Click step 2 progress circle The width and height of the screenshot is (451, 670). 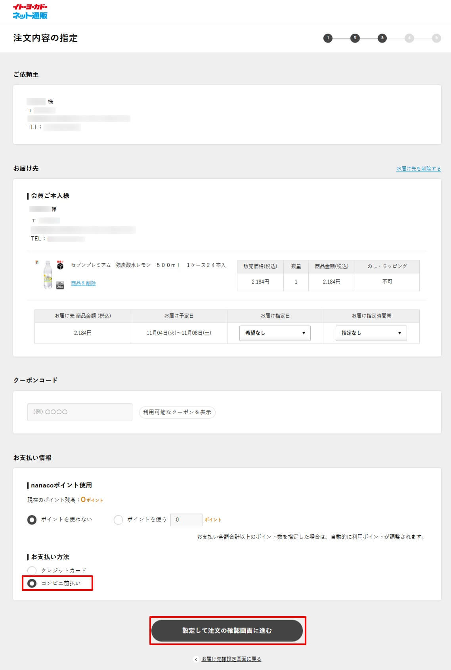355,38
